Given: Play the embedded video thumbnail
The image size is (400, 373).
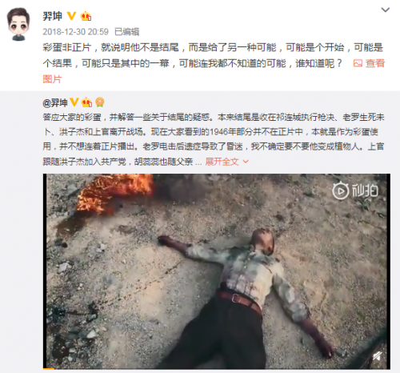Looking at the screenshot, I should point(217,271).
